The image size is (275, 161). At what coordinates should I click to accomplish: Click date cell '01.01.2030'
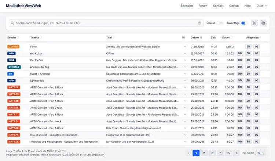coord(197,47)
